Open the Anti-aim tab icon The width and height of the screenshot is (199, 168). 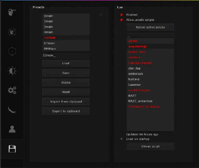pos(12,32)
